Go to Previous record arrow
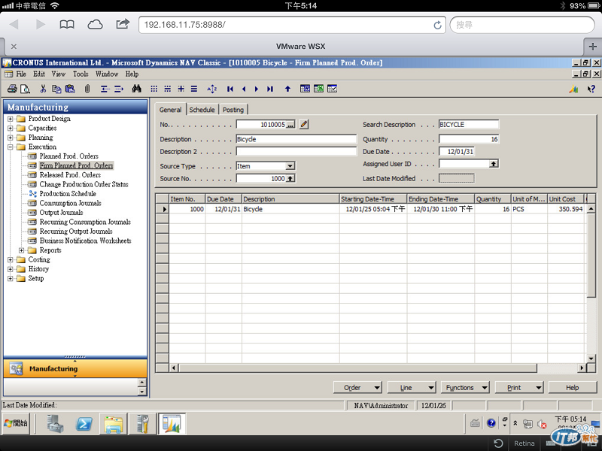This screenshot has width=602, height=451. (243, 89)
